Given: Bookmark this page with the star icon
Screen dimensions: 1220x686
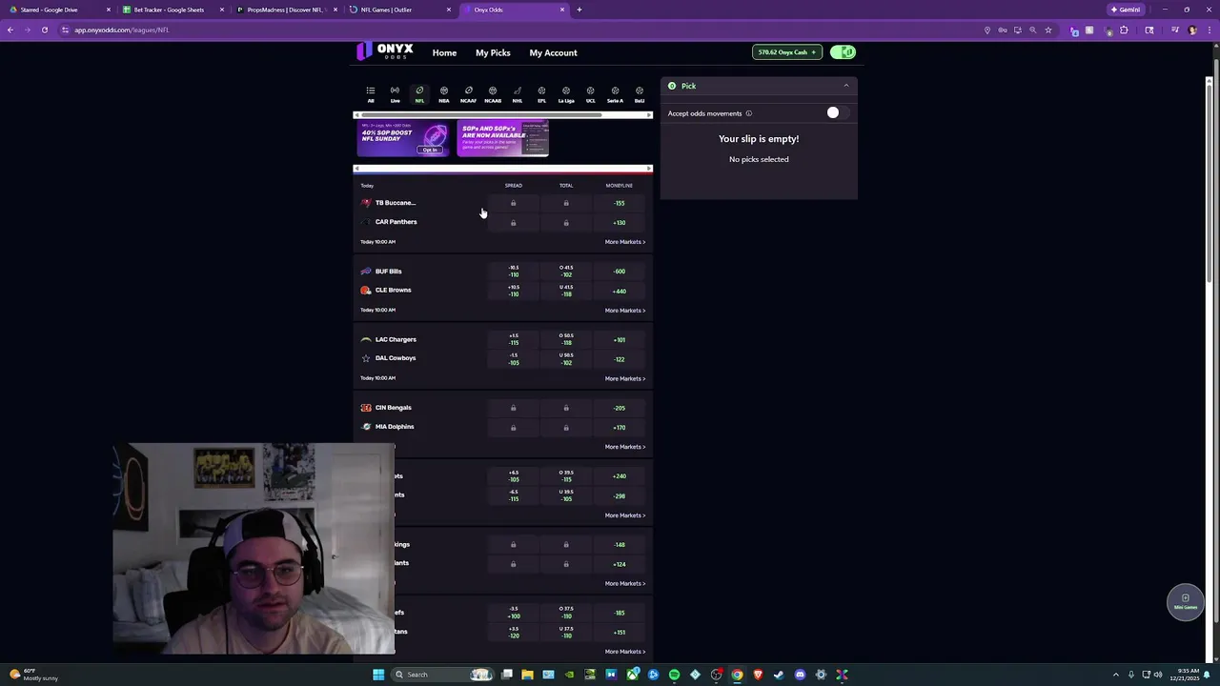Looking at the screenshot, I should coord(1048,30).
